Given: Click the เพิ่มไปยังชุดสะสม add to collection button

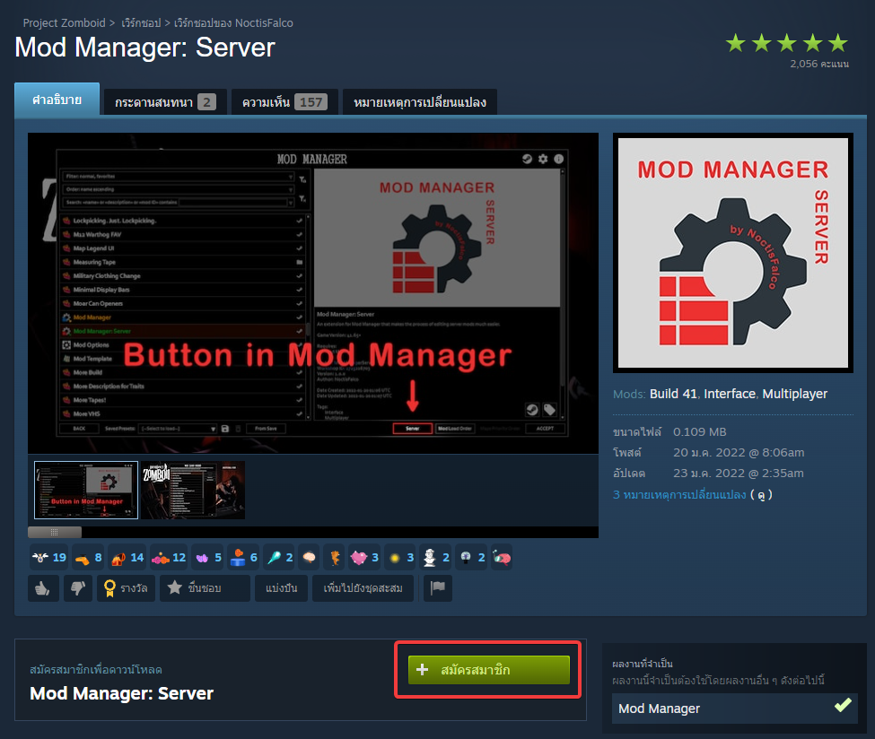Looking at the screenshot, I should [x=363, y=587].
